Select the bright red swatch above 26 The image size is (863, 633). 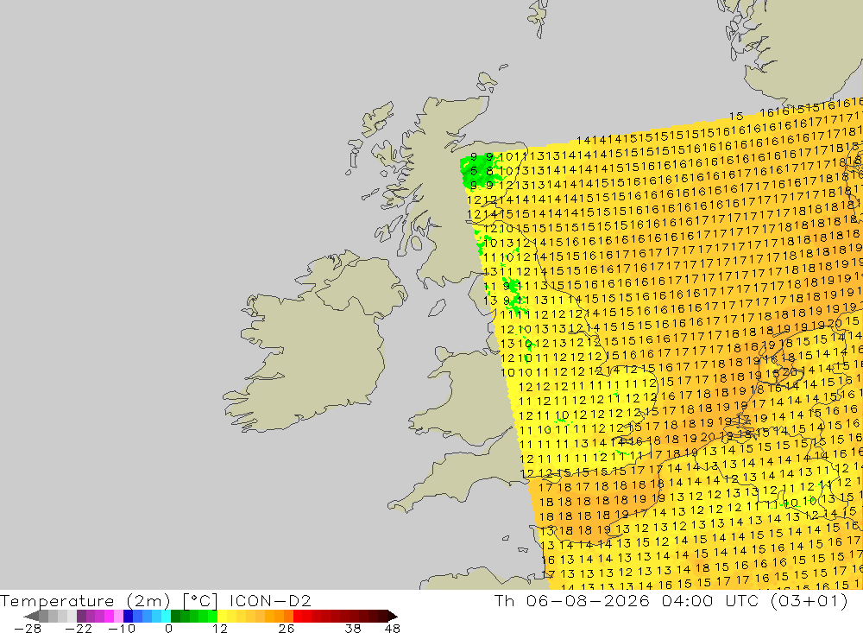pos(298,616)
